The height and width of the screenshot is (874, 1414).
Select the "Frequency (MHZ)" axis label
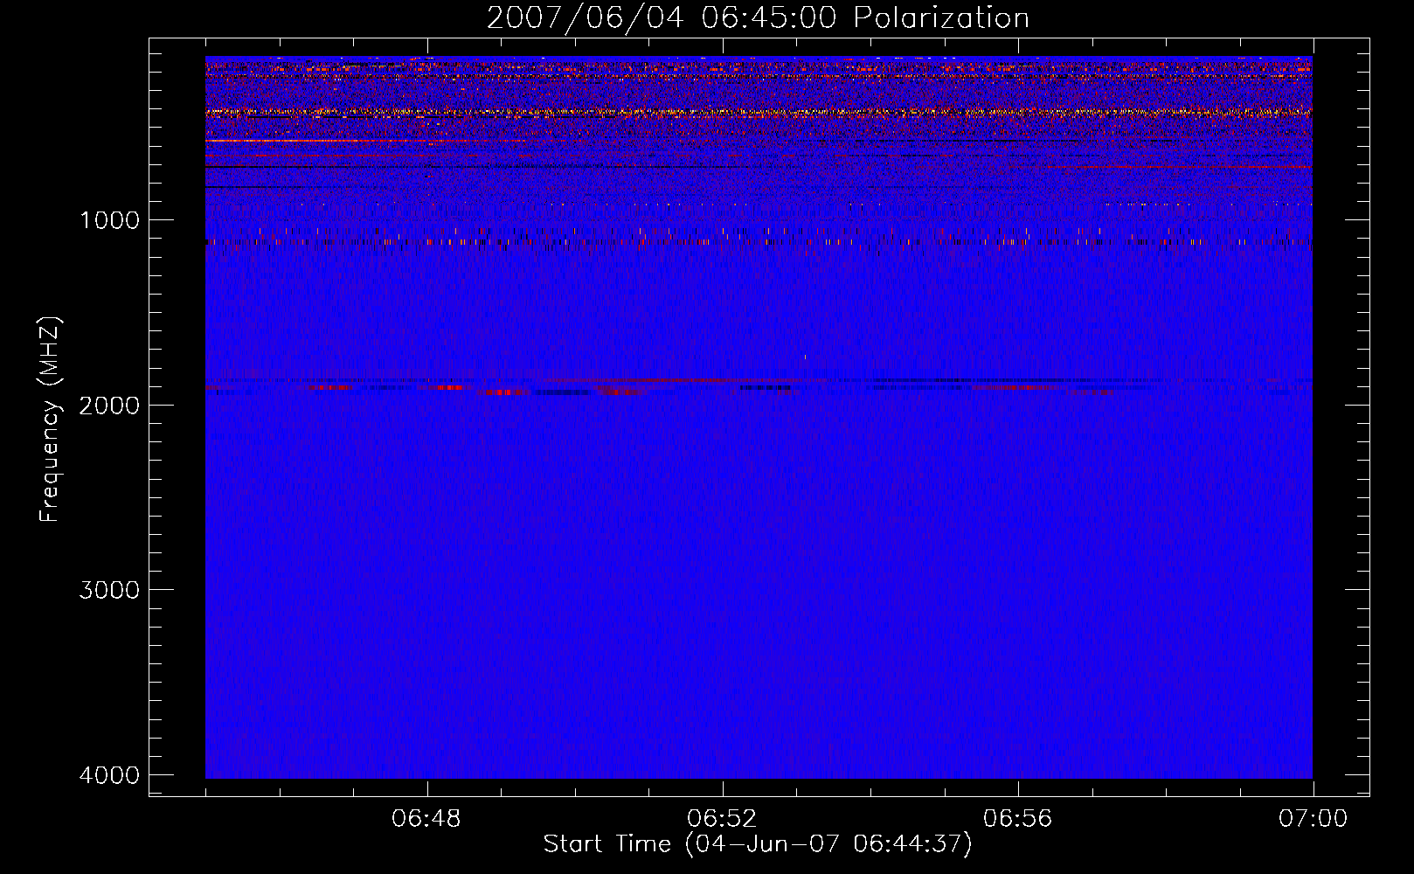tap(50, 420)
